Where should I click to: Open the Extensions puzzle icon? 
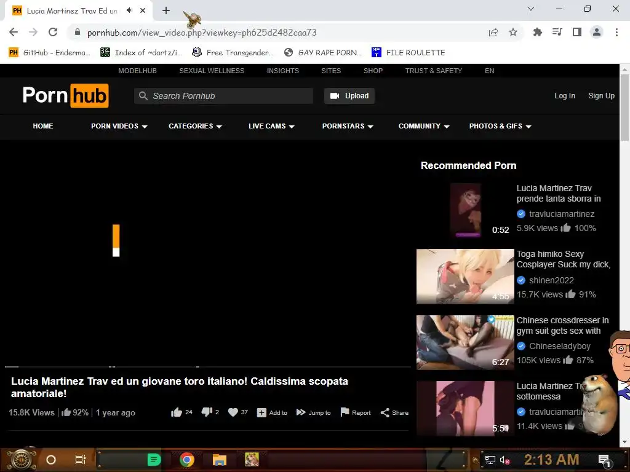(537, 32)
